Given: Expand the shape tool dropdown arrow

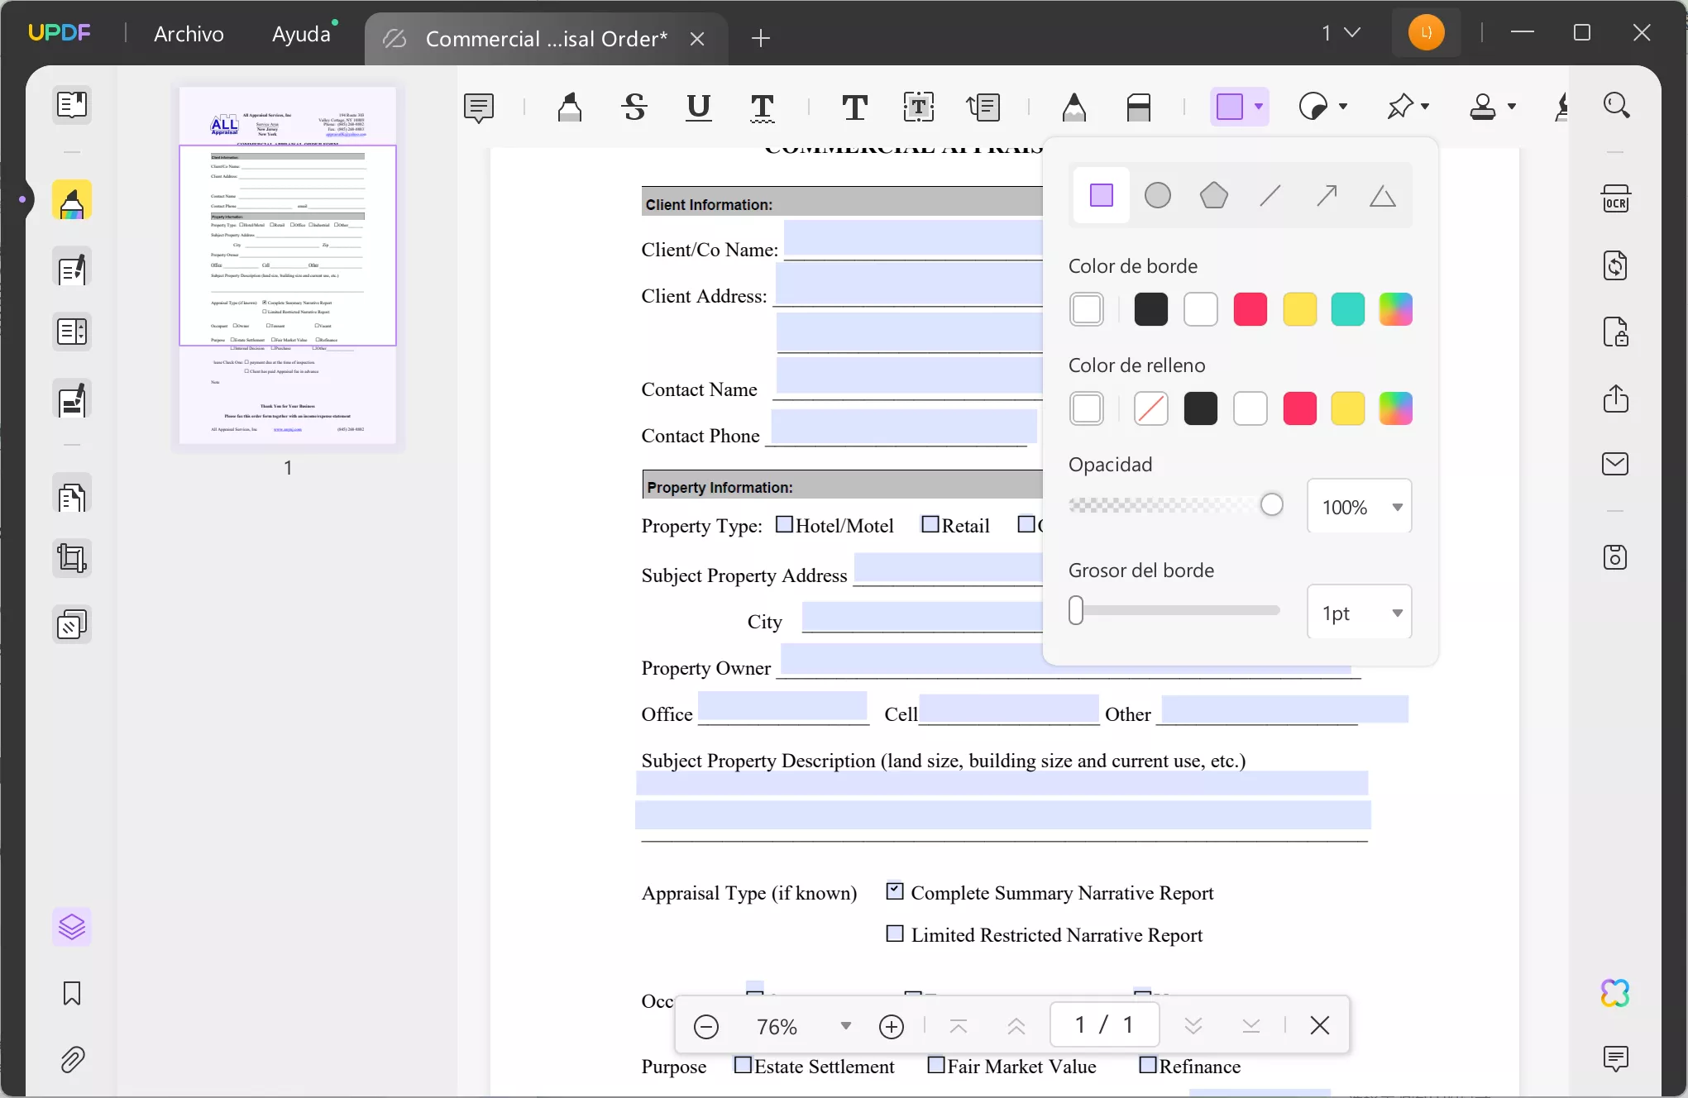Looking at the screenshot, I should point(1259,107).
